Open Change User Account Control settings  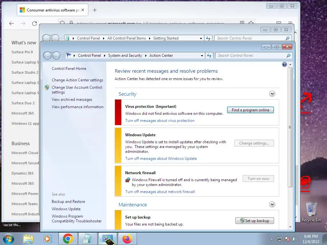[77, 90]
